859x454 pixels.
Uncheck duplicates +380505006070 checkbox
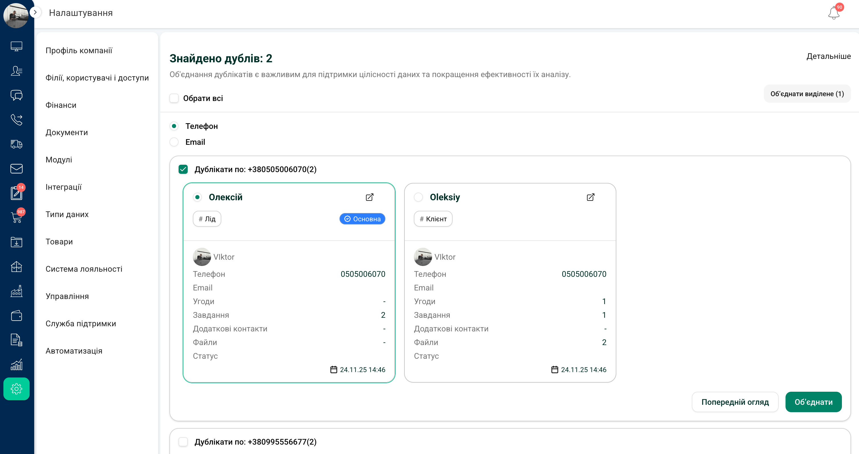183,169
